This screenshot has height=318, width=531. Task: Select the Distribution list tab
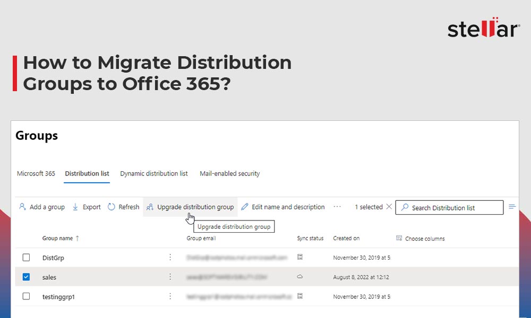pos(87,173)
